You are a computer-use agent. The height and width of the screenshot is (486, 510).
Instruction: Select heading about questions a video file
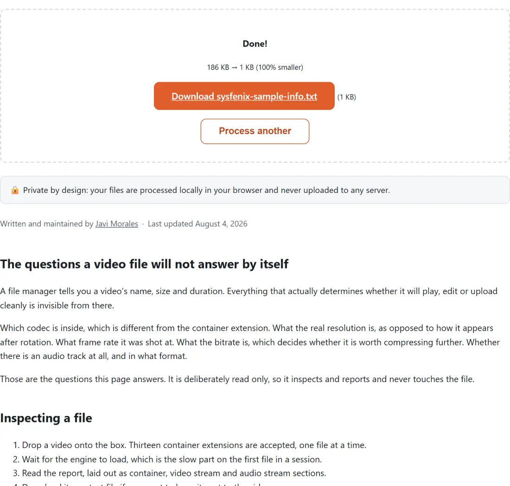(144, 264)
